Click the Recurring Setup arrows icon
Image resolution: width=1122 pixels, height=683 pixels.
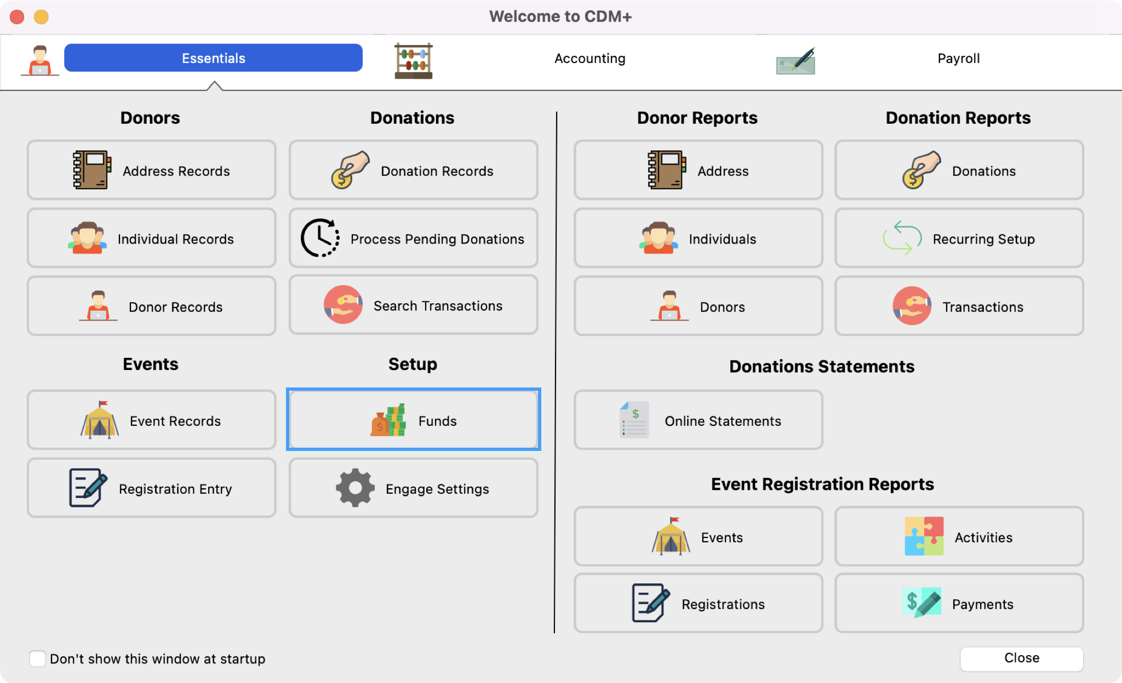[x=902, y=238]
